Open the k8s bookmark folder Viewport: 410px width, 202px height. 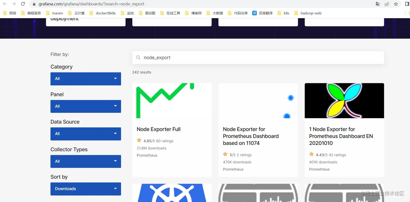click(283, 13)
